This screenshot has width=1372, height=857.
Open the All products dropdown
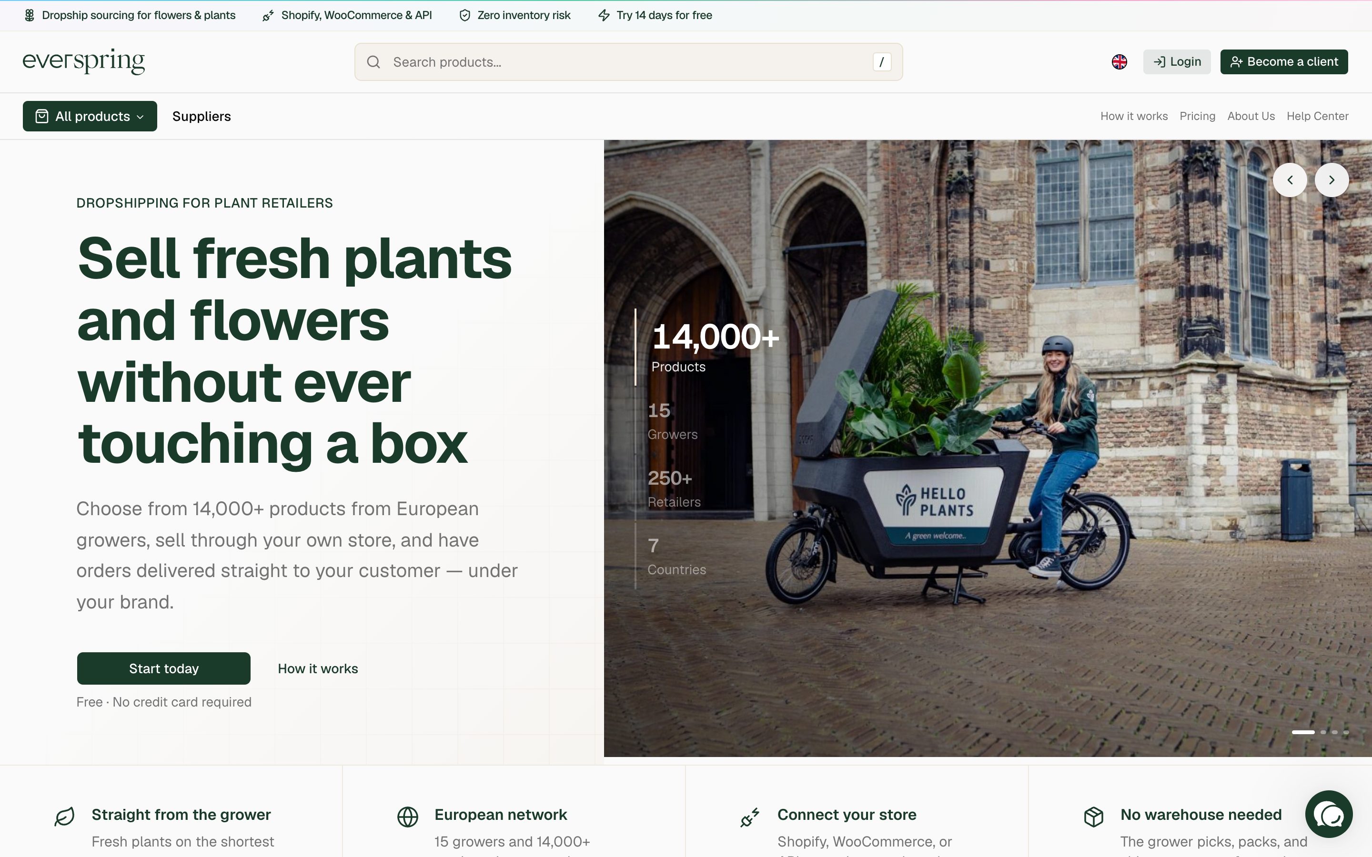point(90,116)
